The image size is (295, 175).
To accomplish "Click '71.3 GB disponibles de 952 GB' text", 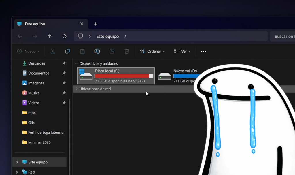I will point(120,81).
